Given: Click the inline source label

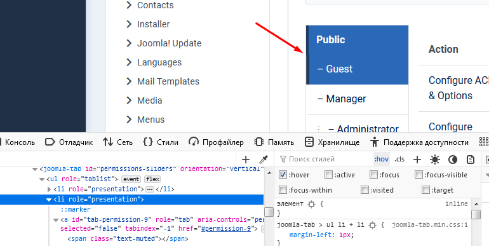Looking at the screenshot, I should [457, 203].
